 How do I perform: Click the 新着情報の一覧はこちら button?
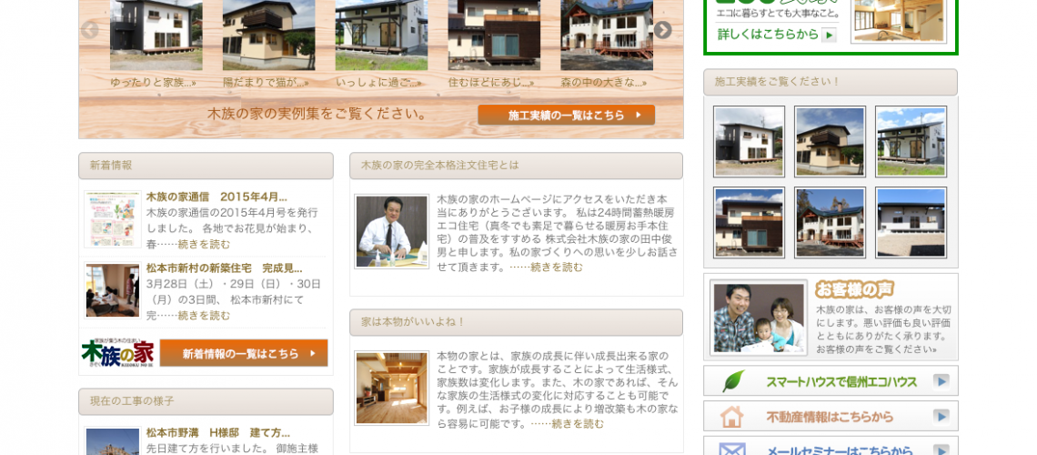pyautogui.click(x=244, y=353)
